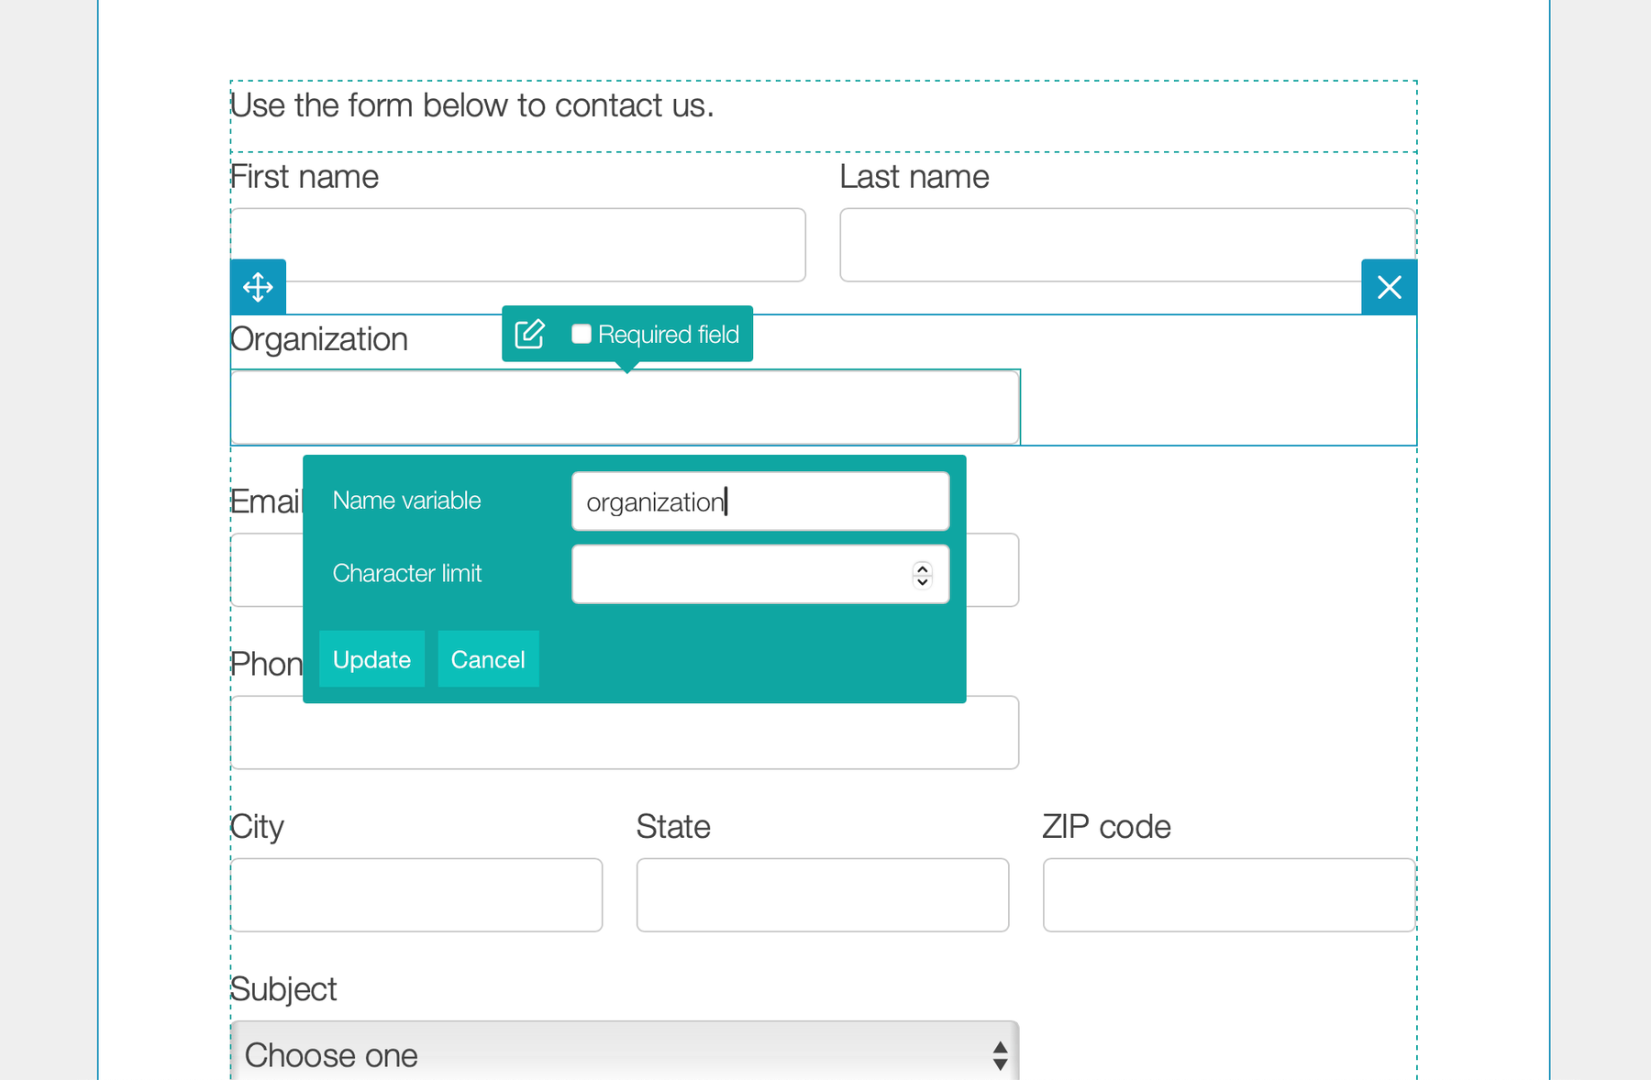
Task: Click the City input field
Action: pos(416,894)
